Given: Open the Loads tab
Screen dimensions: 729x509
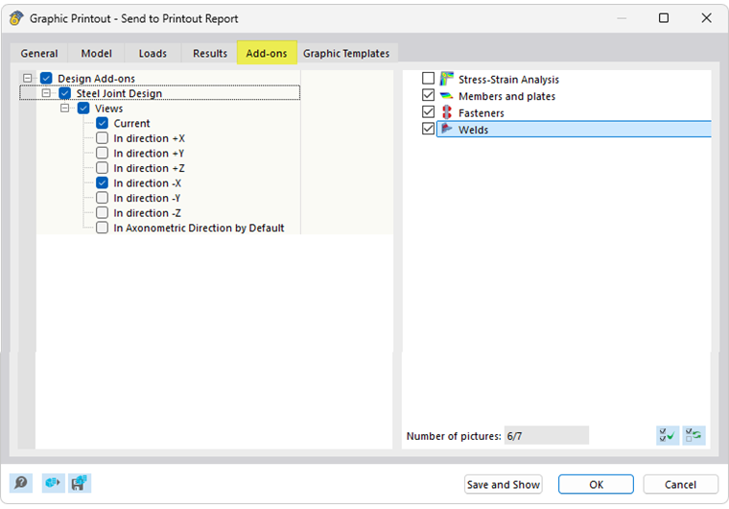Looking at the screenshot, I should 153,54.
